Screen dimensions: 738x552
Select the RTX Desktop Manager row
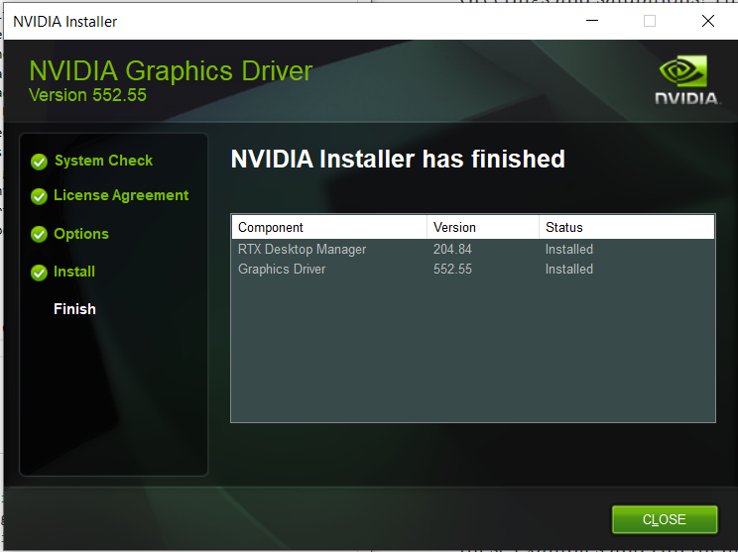[473, 249]
